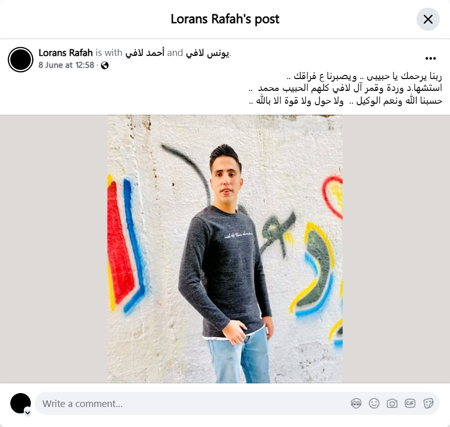Click your commenter profile avatar

(x=21, y=403)
